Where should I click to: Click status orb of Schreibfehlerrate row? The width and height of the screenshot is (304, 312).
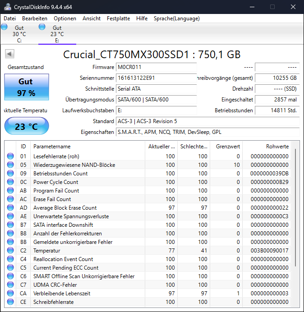(10, 302)
